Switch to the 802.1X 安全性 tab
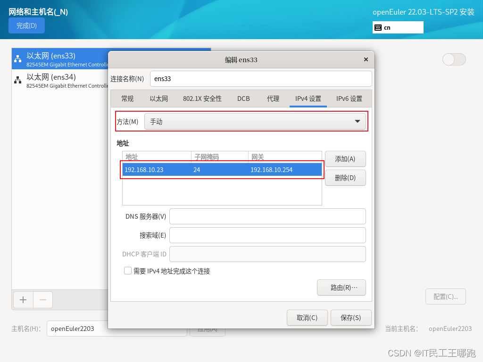Image resolution: width=483 pixels, height=362 pixels. (202, 99)
